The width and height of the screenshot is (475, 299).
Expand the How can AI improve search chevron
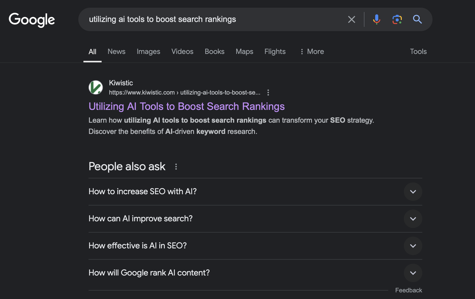pyautogui.click(x=413, y=219)
